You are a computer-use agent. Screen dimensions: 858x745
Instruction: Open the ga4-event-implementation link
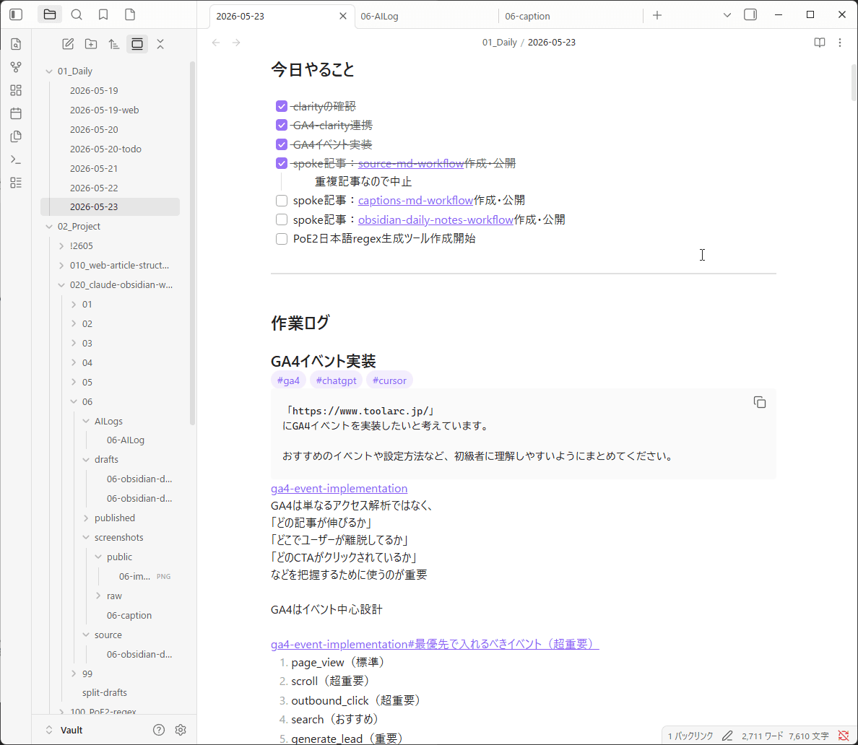339,489
